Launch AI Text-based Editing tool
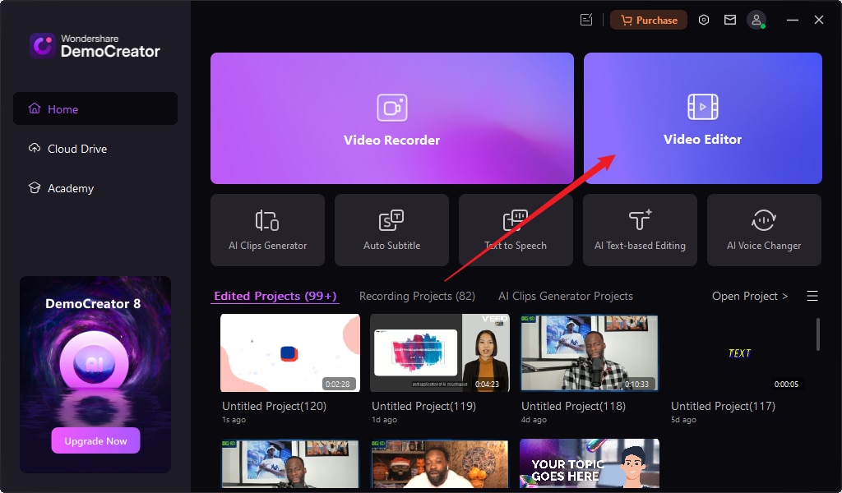 click(x=640, y=230)
